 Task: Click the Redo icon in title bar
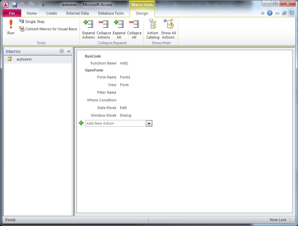[x=32, y=5]
